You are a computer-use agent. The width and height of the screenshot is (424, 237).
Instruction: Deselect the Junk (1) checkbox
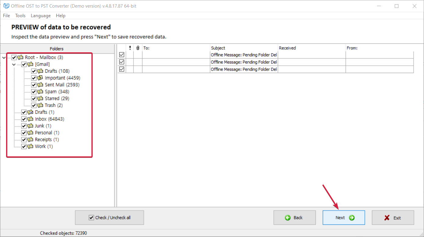click(24, 126)
